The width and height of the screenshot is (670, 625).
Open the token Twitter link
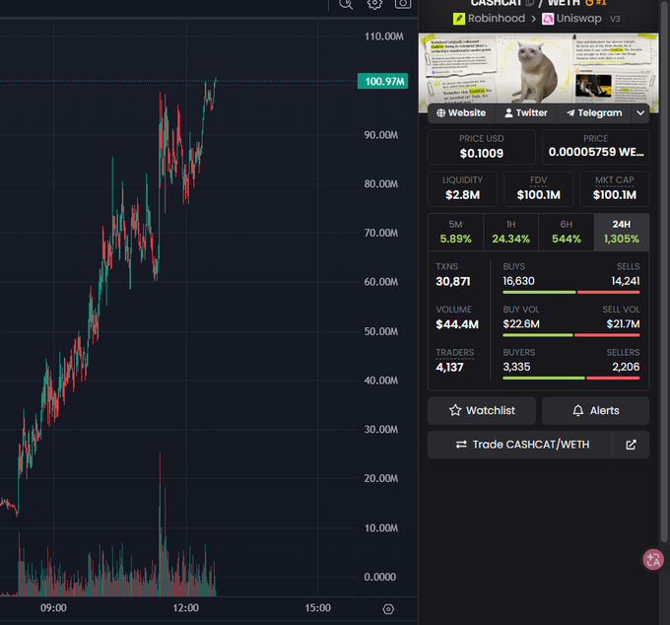(x=525, y=112)
